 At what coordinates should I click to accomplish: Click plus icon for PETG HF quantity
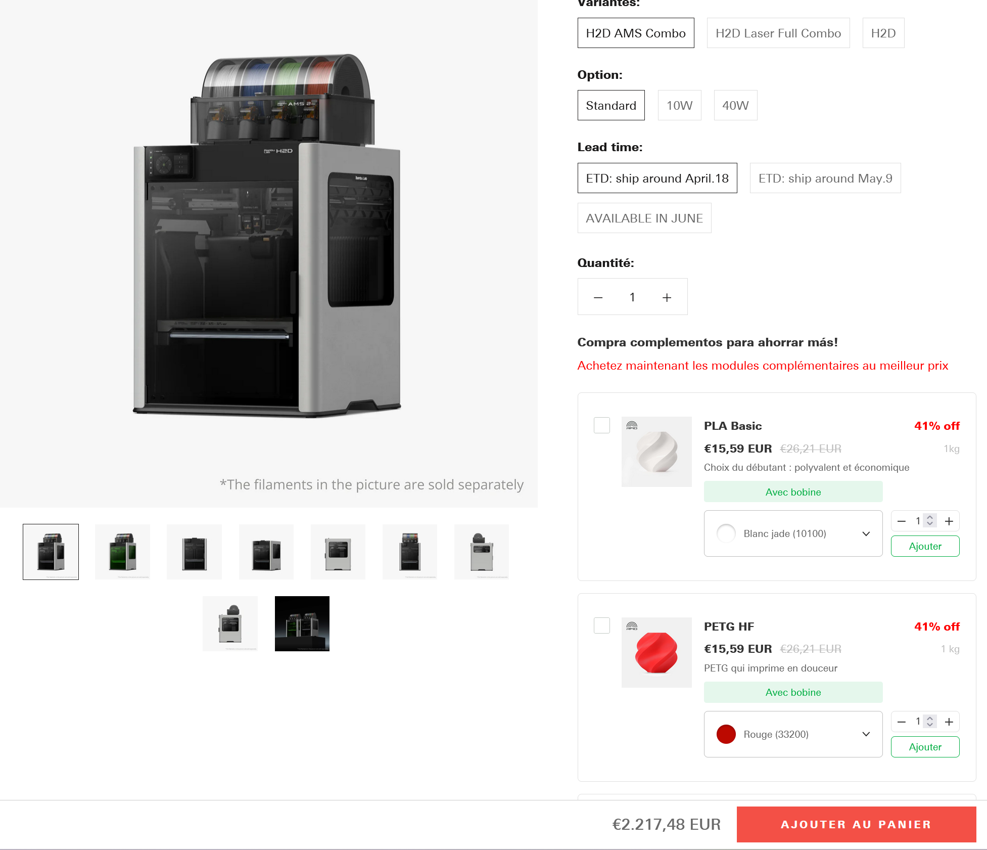tap(949, 722)
